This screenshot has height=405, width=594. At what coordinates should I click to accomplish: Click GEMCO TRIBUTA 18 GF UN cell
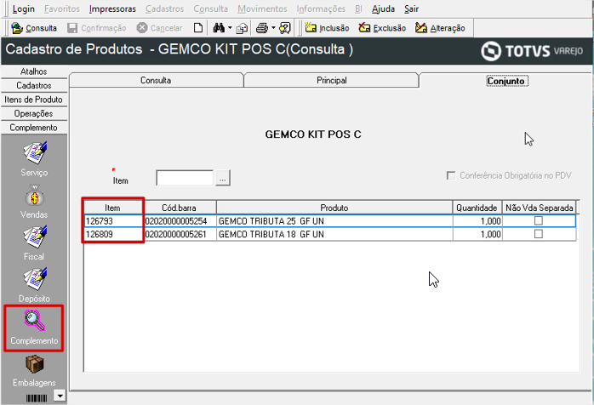(334, 234)
